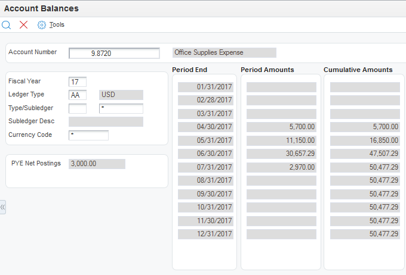
Task: Click the Find magnifier icon
Action: click(7, 25)
